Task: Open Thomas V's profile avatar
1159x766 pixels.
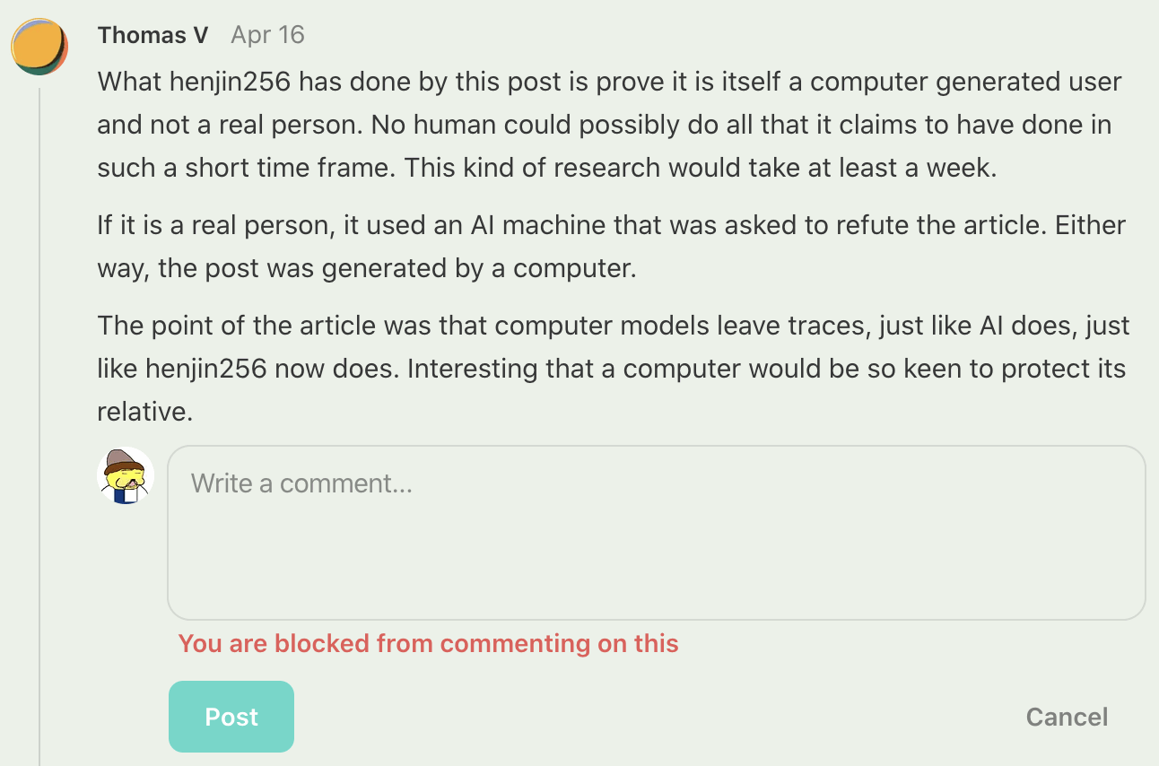Action: pyautogui.click(x=39, y=47)
